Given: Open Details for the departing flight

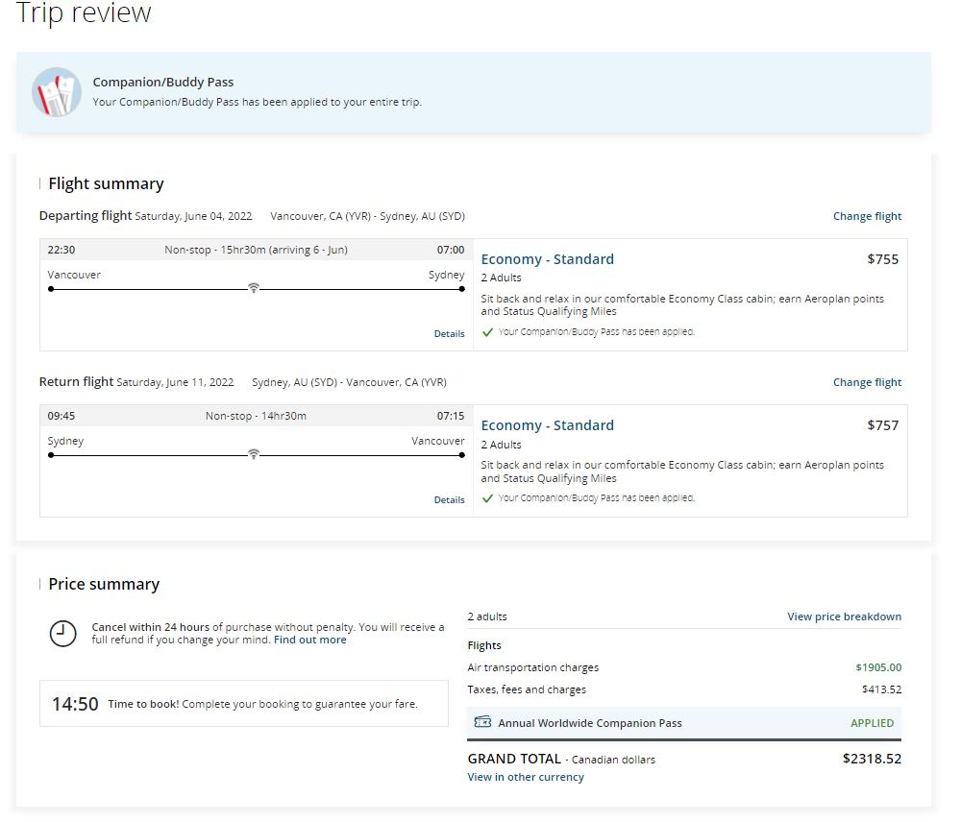Looking at the screenshot, I should (449, 334).
